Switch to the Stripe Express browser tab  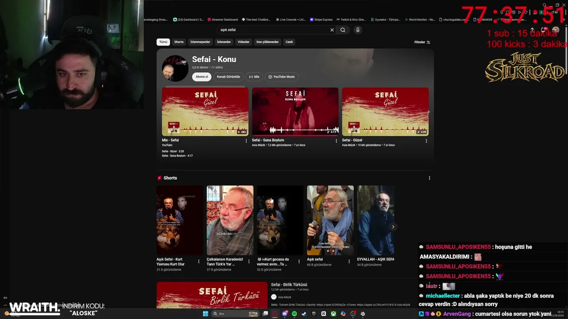point(321,19)
